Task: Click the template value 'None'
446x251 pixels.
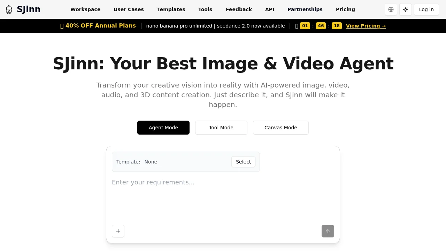Action: point(151,162)
